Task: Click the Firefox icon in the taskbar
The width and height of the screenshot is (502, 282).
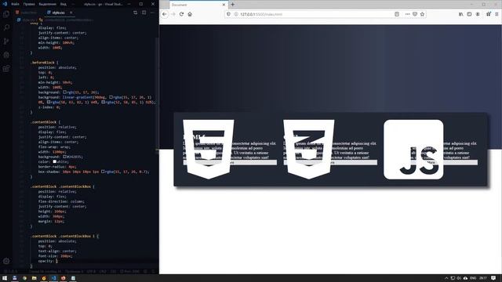Action: (x=63, y=278)
